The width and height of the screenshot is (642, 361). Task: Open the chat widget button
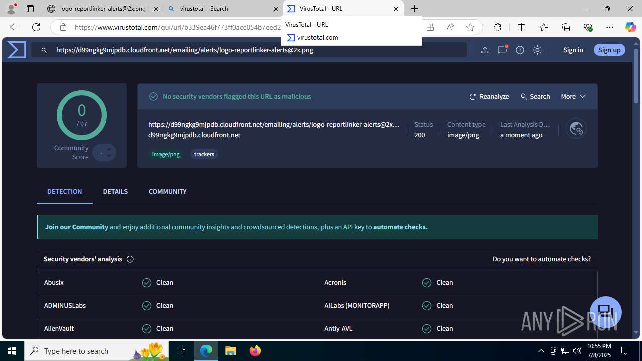pos(606,312)
